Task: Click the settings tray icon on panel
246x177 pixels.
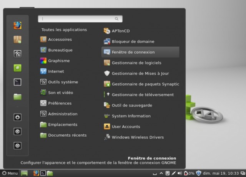Action: [x=168, y=173]
